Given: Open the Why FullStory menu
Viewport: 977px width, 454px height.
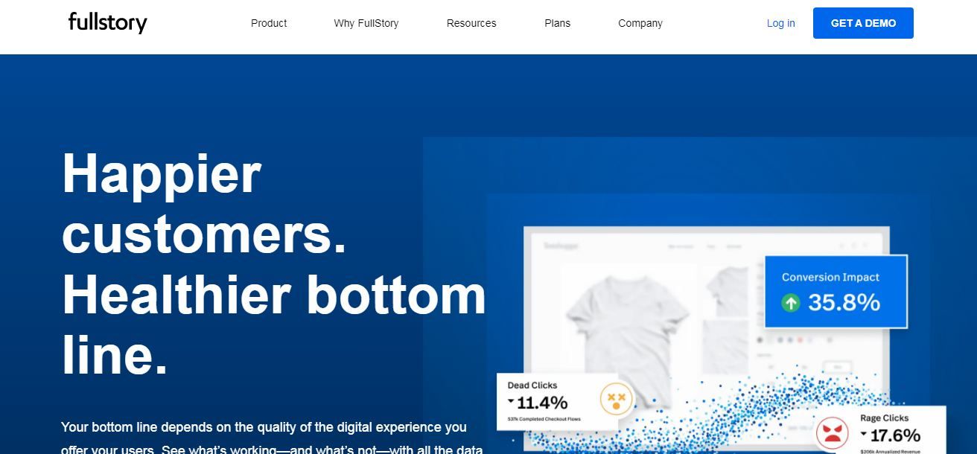Looking at the screenshot, I should click(x=366, y=23).
